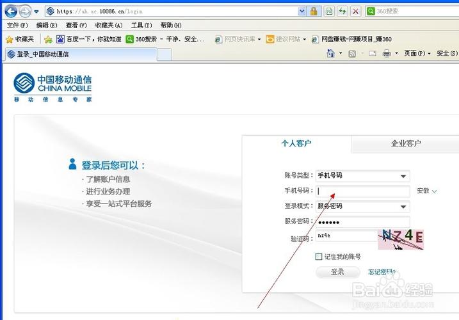Expand the address bar URL dropdown
Screen dimensions: 459x320
(x=302, y=12)
